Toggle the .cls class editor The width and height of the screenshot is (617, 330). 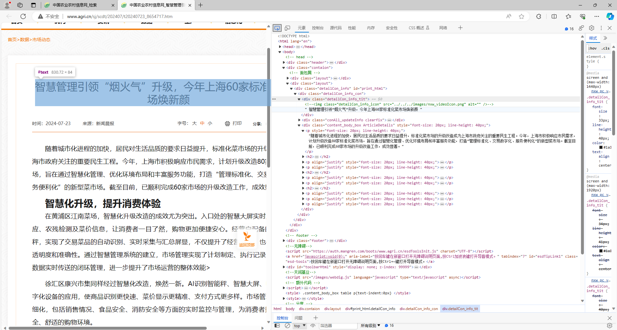point(606,48)
